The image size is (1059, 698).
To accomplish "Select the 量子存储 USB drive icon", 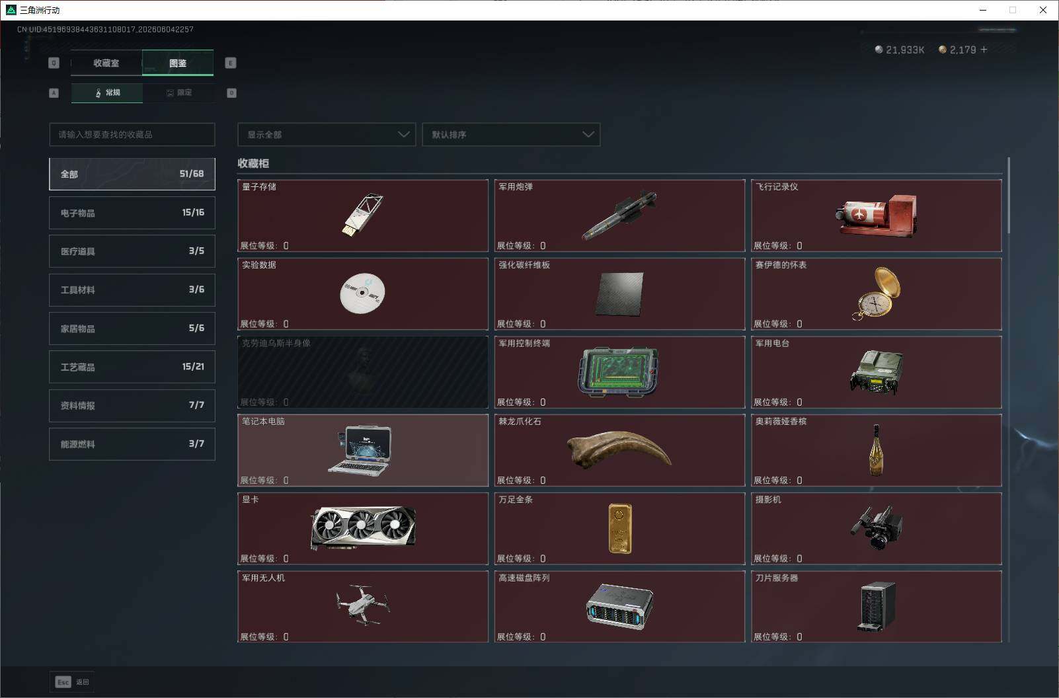I will pyautogui.click(x=363, y=215).
